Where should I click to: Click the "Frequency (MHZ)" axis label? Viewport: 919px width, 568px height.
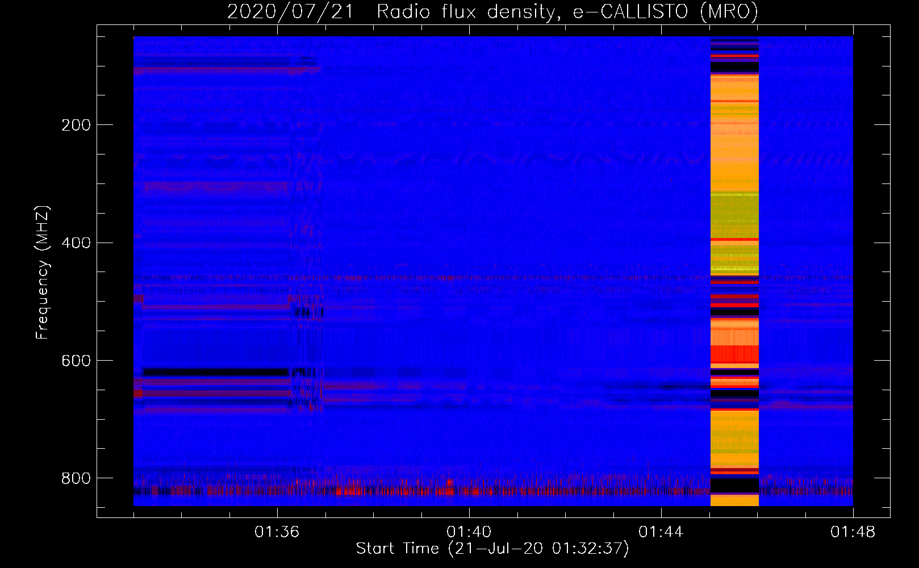point(42,272)
